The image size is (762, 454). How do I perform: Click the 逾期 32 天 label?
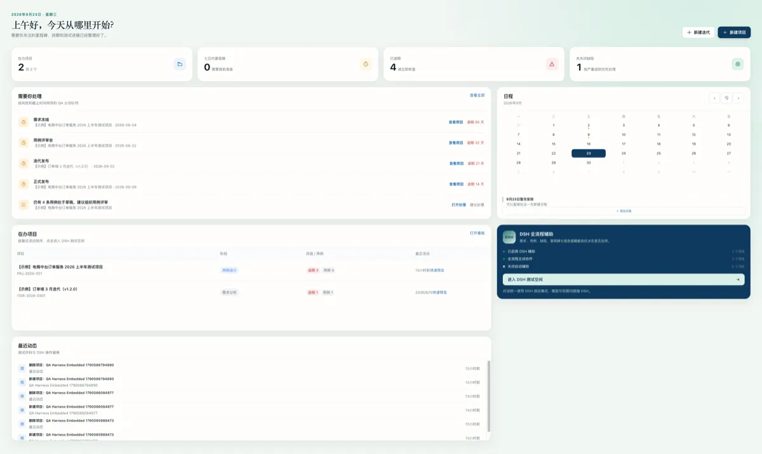tap(476, 143)
